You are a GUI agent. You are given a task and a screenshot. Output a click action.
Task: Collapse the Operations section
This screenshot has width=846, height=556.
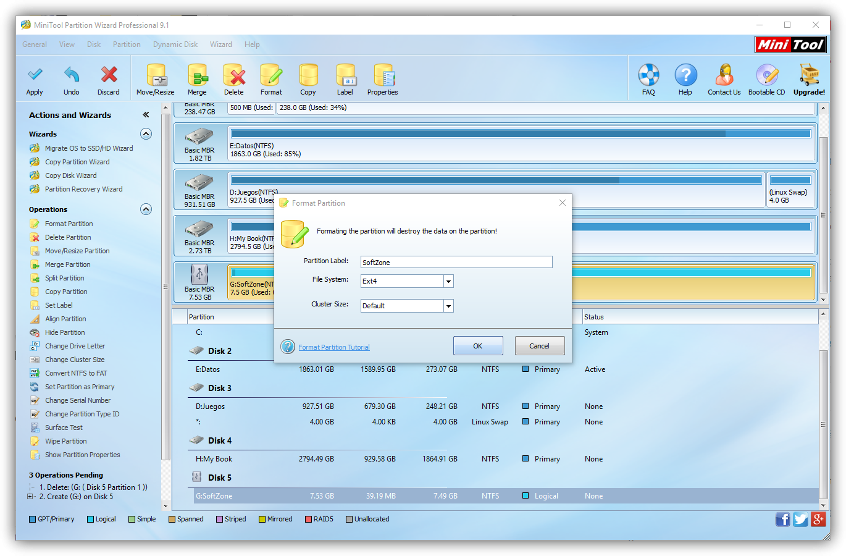(x=146, y=209)
